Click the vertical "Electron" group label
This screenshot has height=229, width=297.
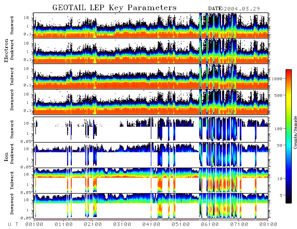(6, 51)
